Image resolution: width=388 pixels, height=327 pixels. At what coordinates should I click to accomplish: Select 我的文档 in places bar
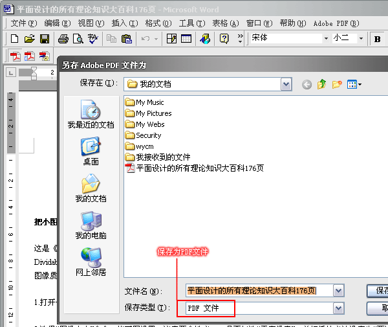coord(91,188)
